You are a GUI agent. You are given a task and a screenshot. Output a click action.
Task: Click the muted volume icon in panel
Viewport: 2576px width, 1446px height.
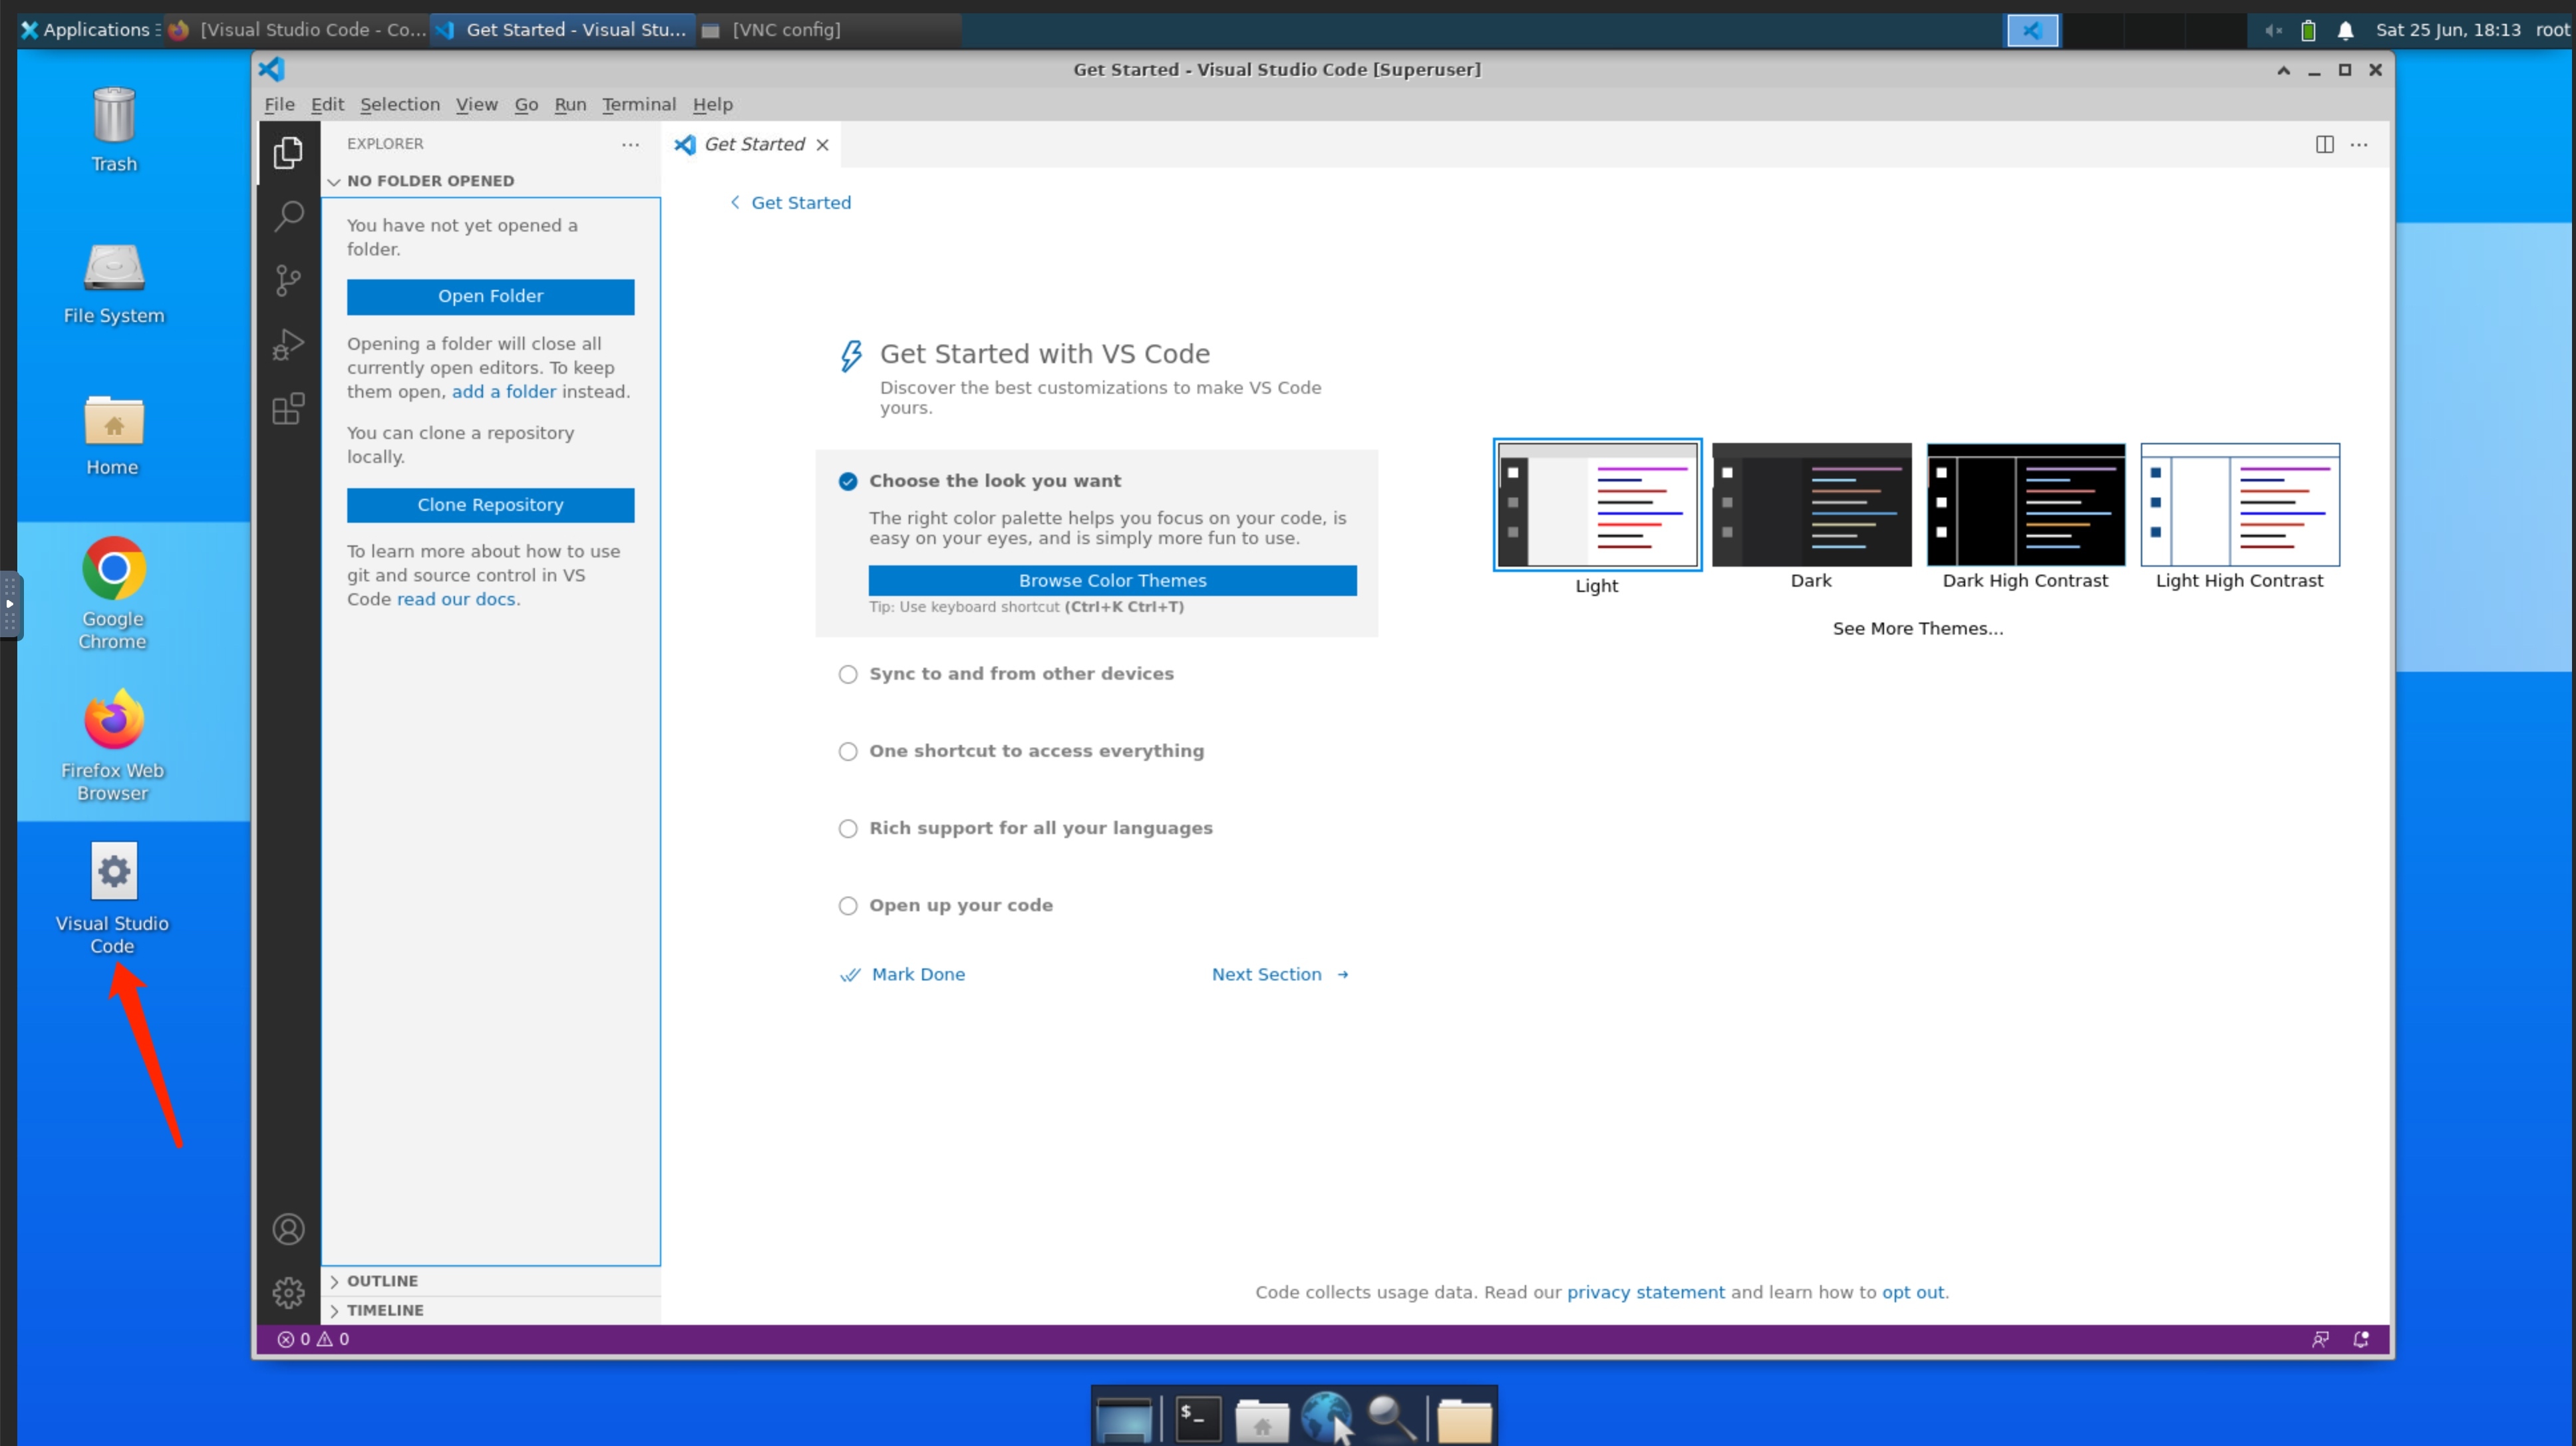pos(2272,30)
